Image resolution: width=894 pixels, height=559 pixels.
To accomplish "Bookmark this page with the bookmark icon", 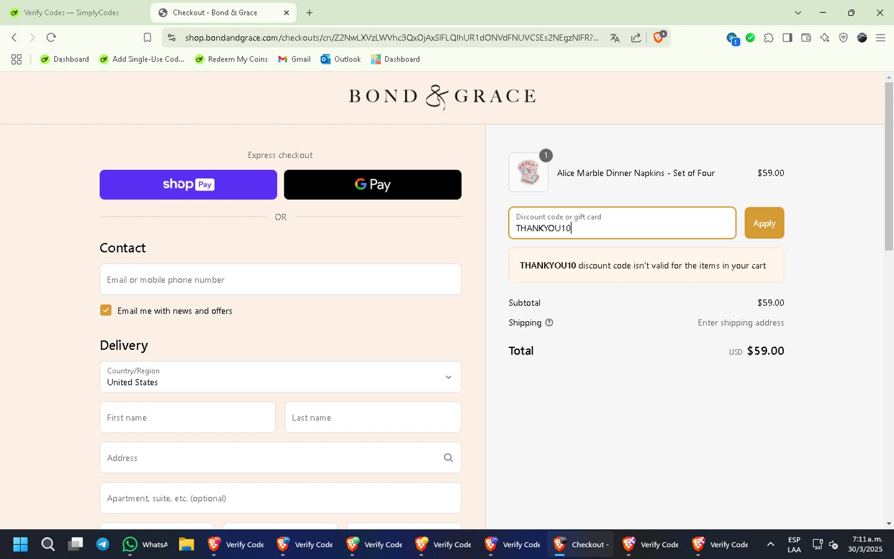I will point(147,38).
